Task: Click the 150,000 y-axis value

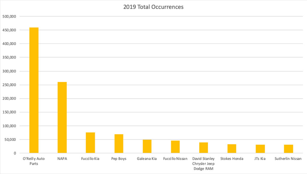Action: [9, 112]
